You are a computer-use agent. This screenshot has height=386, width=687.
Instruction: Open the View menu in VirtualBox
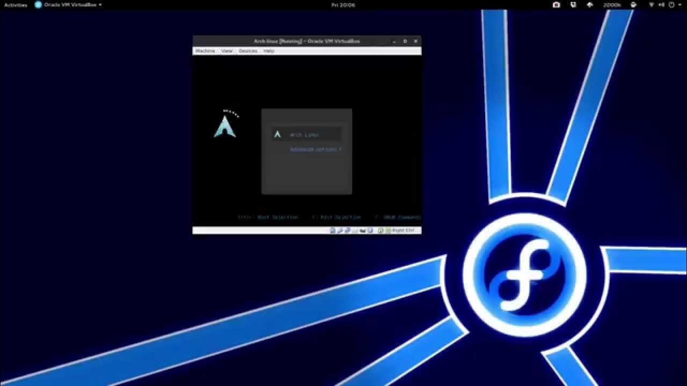[227, 51]
